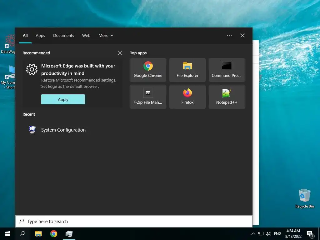
Task: Open the Action Center notifications icon
Action: click(310, 234)
